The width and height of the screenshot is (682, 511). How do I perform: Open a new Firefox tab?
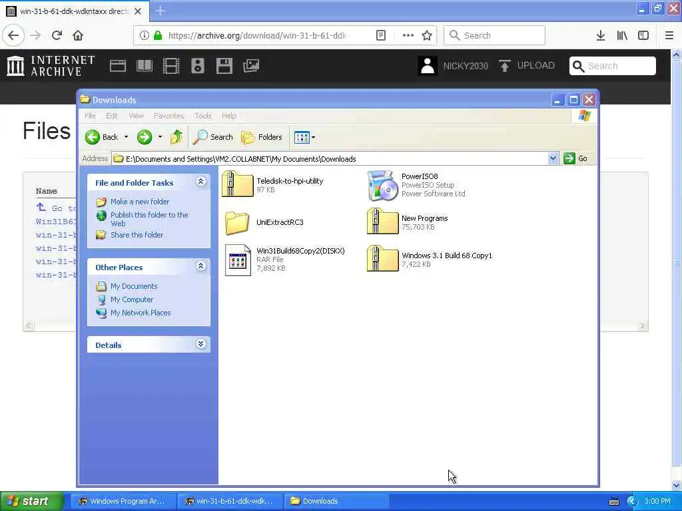click(160, 11)
